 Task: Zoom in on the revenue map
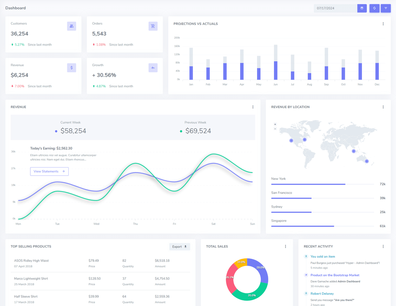pyautogui.click(x=275, y=125)
